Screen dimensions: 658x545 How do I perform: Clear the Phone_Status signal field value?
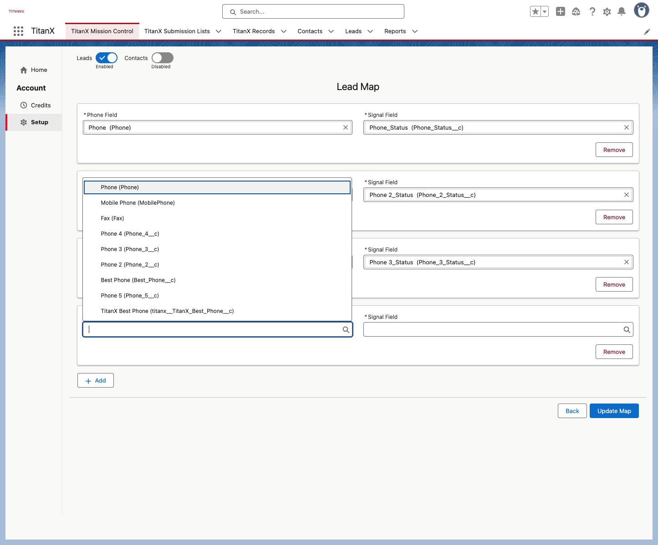[x=627, y=127]
